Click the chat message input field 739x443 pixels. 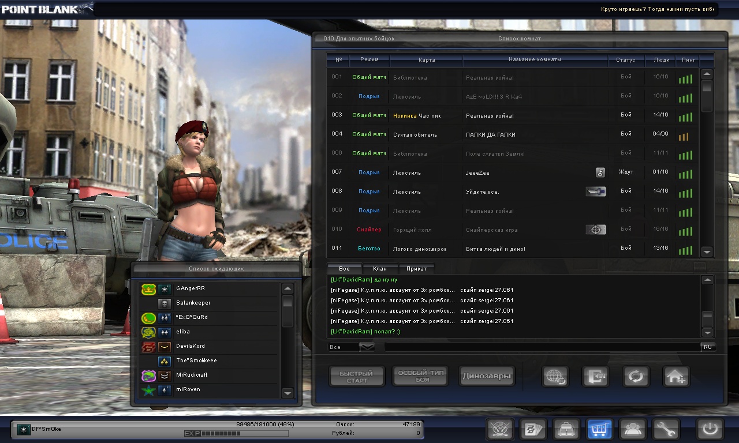pyautogui.click(x=542, y=347)
